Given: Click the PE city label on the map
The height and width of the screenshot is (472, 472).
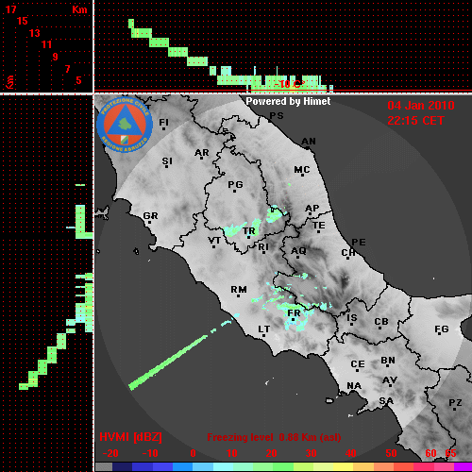Looking at the screenshot, I should (359, 243).
